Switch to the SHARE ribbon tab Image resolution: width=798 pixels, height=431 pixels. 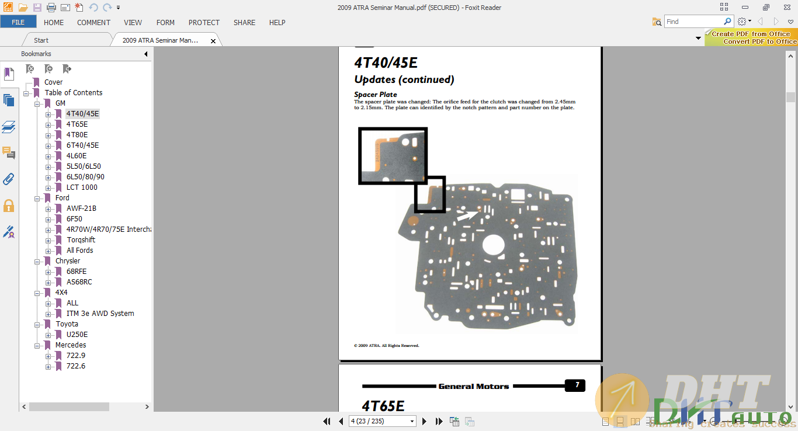point(244,22)
